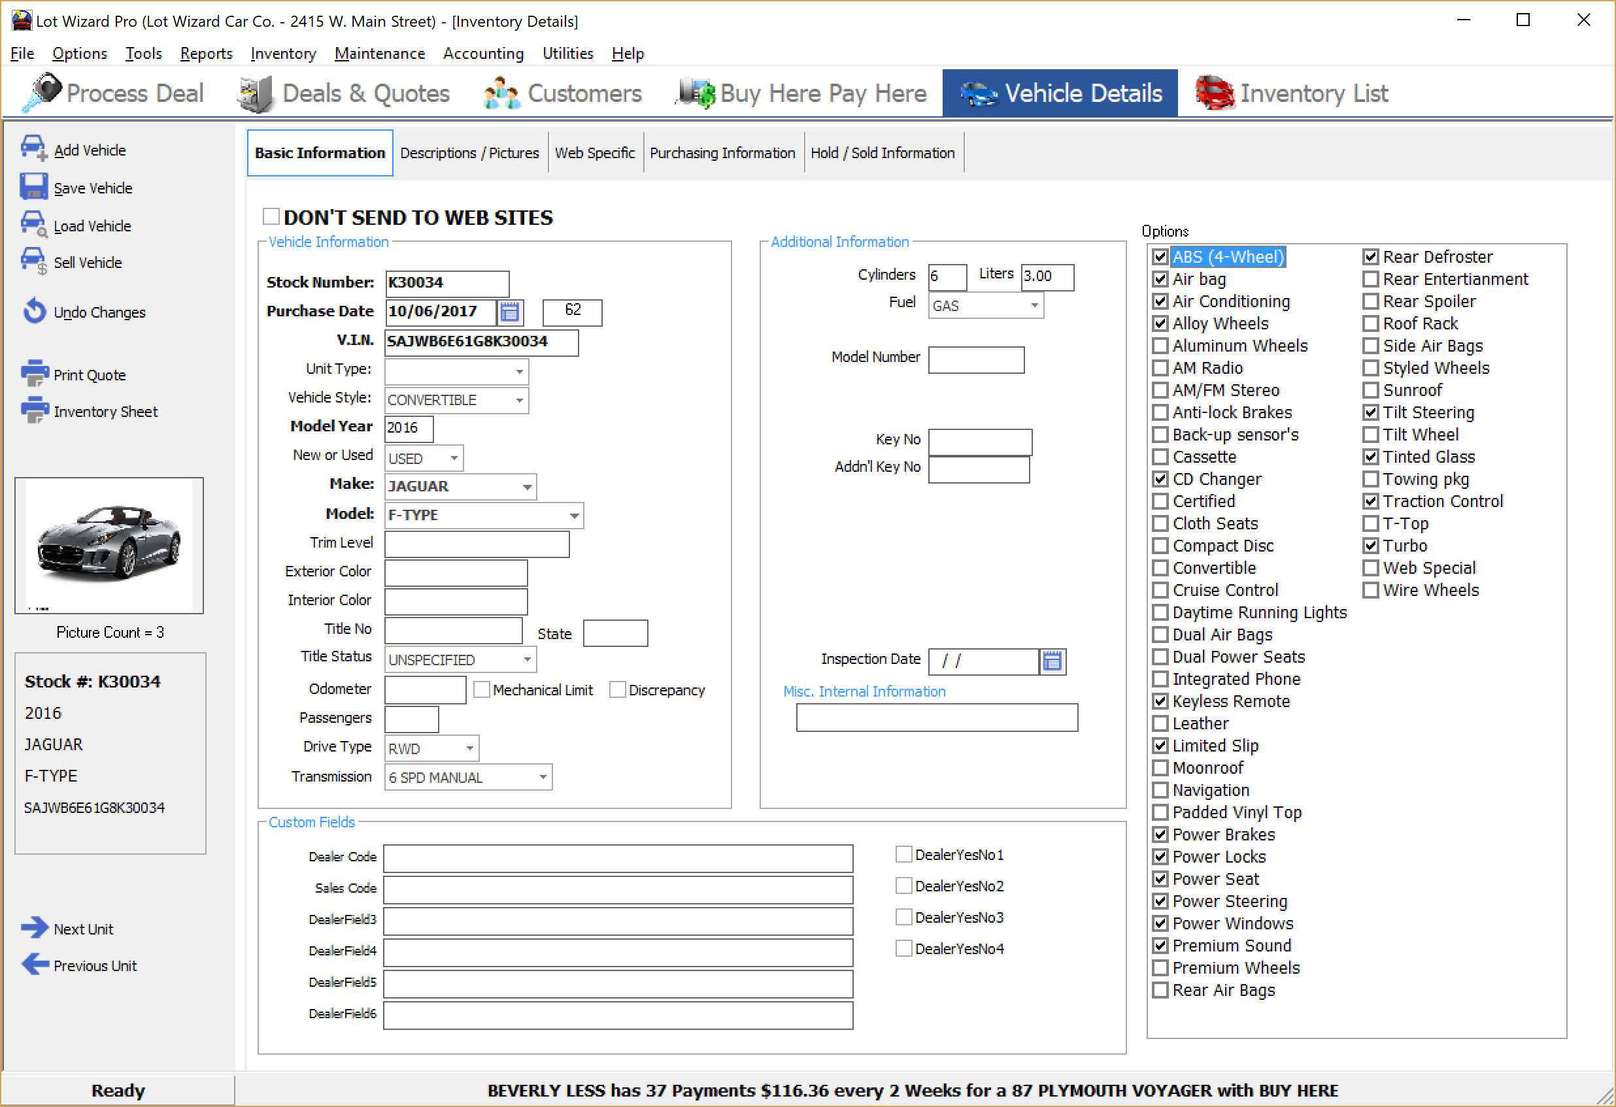
Task: Uncheck the Turbo option
Action: point(1371,546)
